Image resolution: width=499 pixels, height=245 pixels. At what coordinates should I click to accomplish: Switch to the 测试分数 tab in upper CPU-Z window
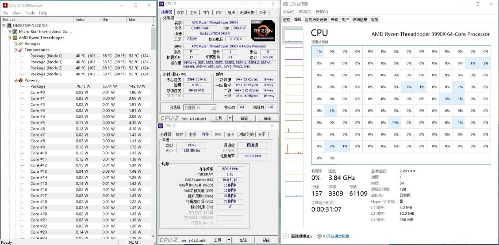(x=247, y=12)
